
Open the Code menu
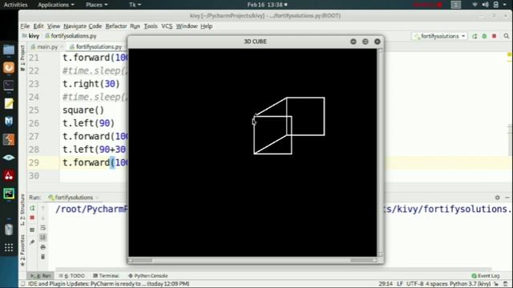click(x=95, y=26)
